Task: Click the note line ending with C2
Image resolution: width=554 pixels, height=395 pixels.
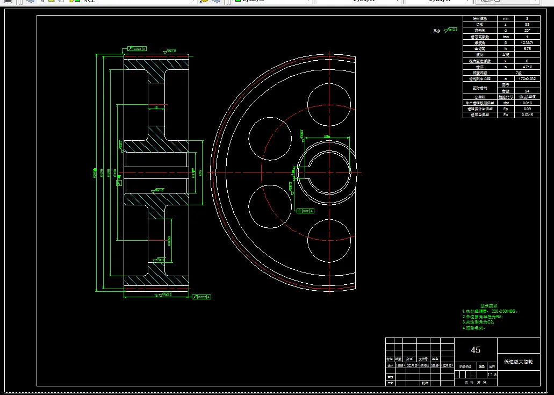Action: 478,322
